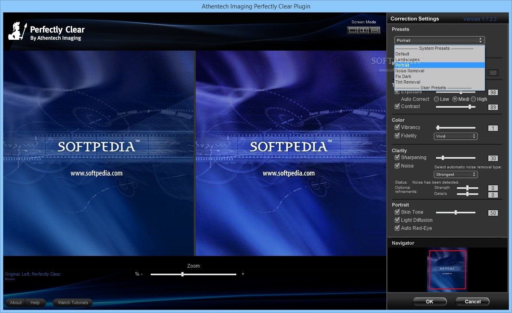
Task: Click the Help button
Action: [x=35, y=303]
